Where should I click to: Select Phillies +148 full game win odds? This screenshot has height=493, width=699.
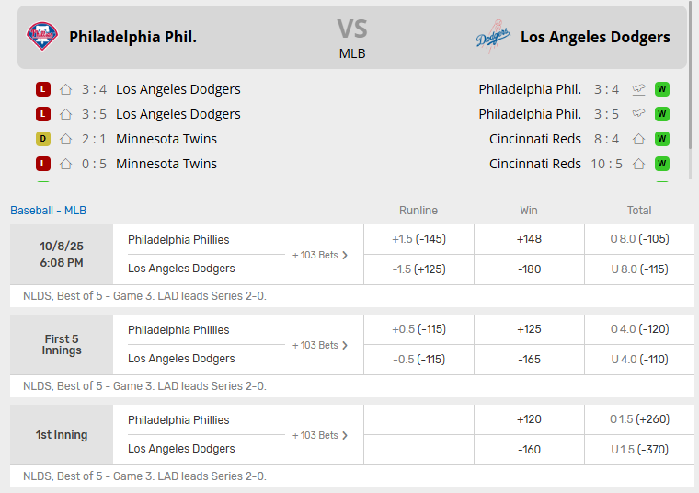(x=529, y=239)
